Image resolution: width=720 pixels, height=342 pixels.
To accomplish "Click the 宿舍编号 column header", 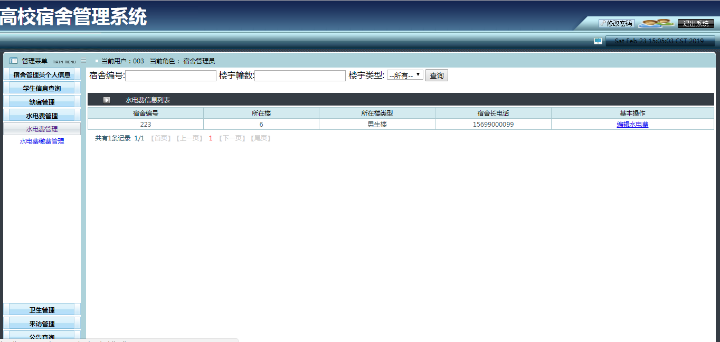I will tap(146, 113).
